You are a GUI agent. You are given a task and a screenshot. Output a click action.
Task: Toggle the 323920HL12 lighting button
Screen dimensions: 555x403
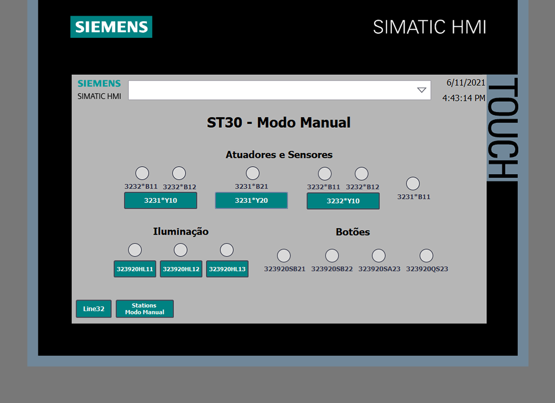point(181,269)
